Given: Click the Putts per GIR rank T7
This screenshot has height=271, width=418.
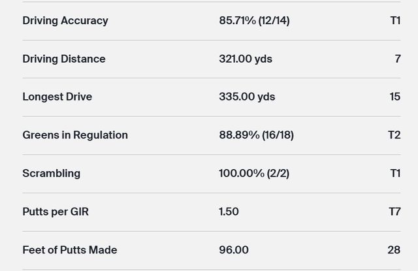Looking at the screenshot, I should [x=394, y=212].
